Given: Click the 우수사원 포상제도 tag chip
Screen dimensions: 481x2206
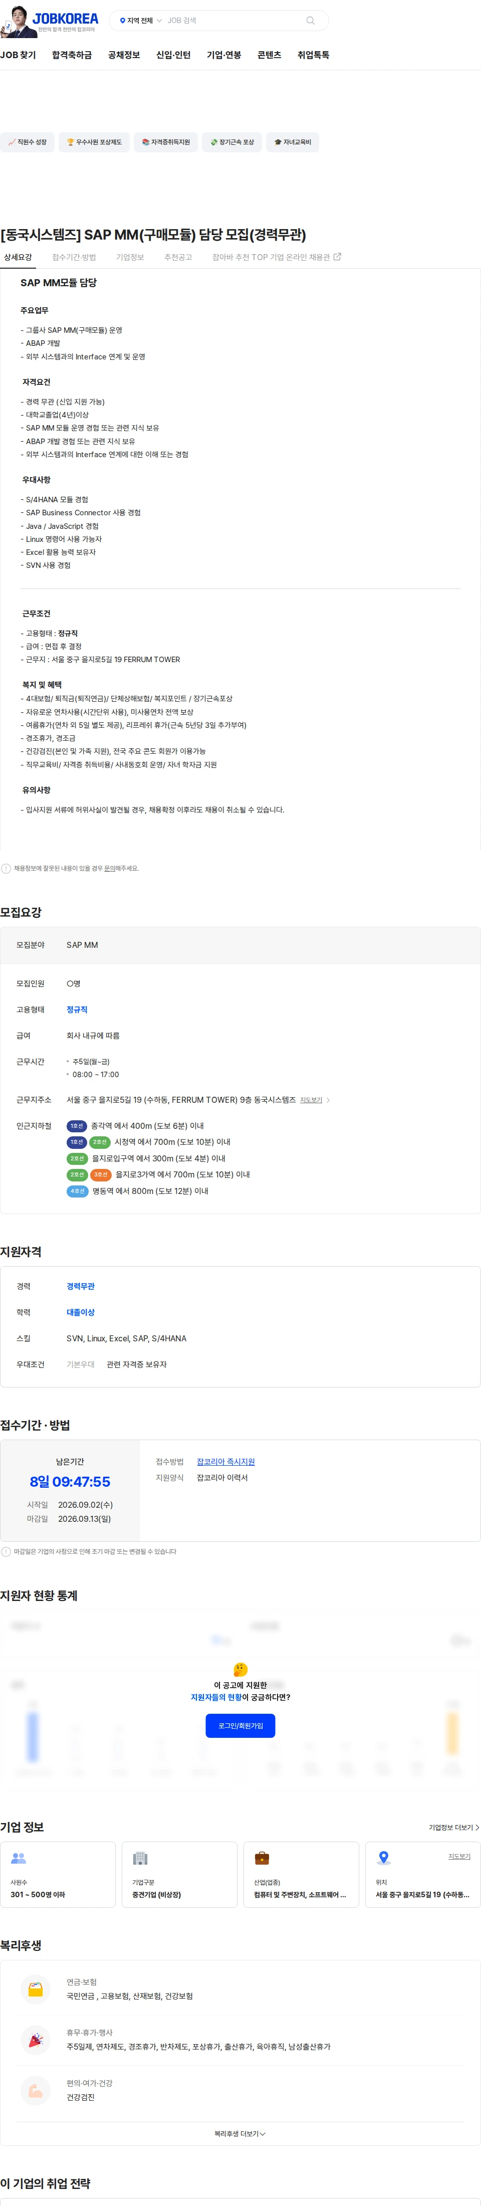Looking at the screenshot, I should [x=94, y=142].
